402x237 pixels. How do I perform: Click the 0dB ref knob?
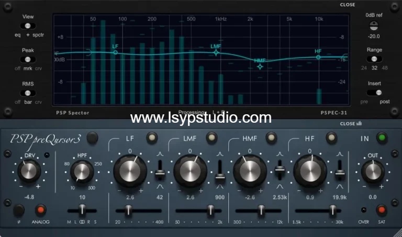coord(374,26)
